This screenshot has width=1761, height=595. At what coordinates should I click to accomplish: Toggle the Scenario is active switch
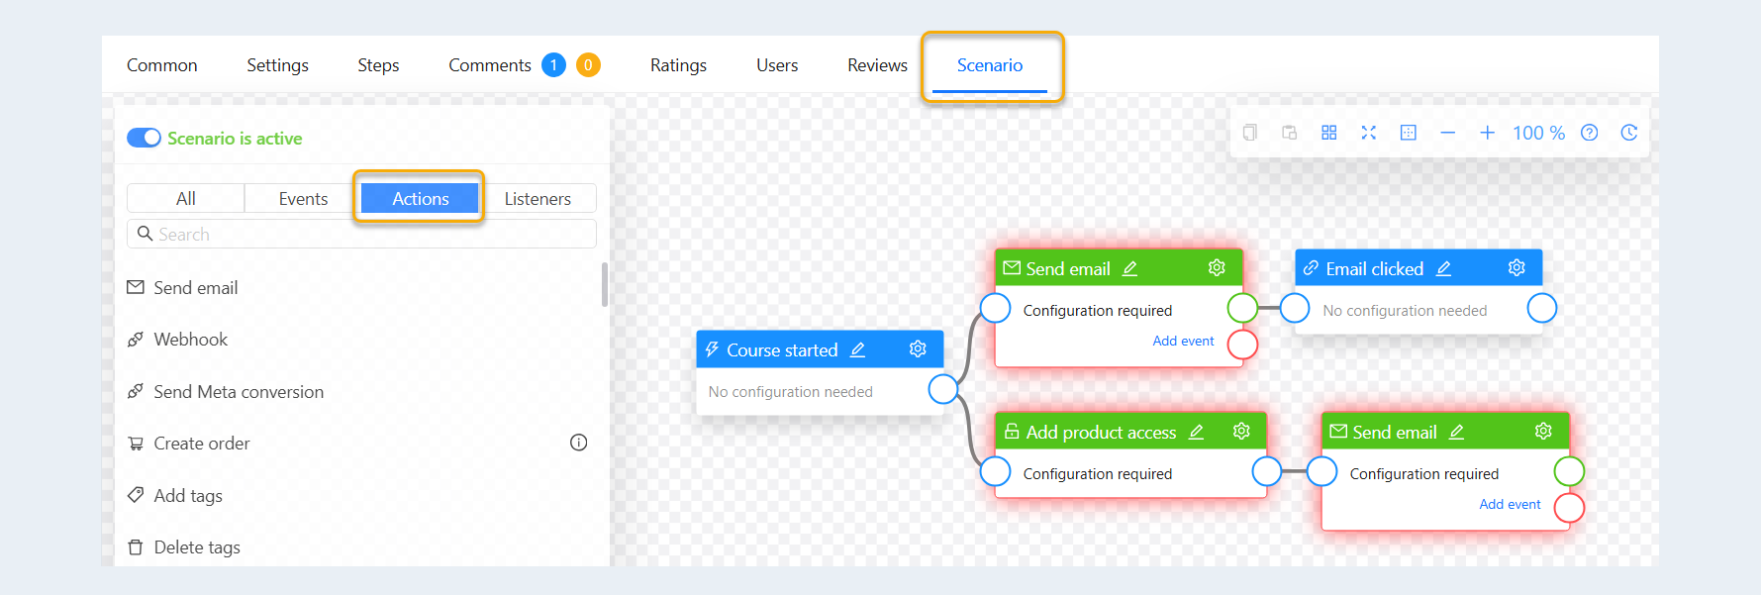pos(144,138)
